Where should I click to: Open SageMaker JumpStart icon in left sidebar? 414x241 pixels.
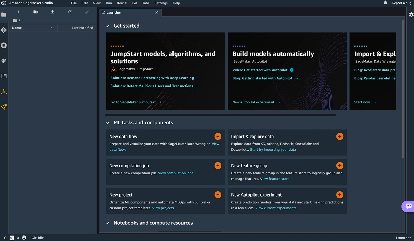pos(4,91)
